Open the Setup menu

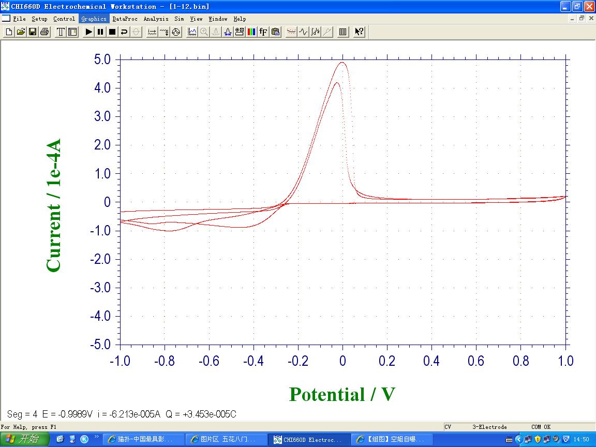pos(39,19)
